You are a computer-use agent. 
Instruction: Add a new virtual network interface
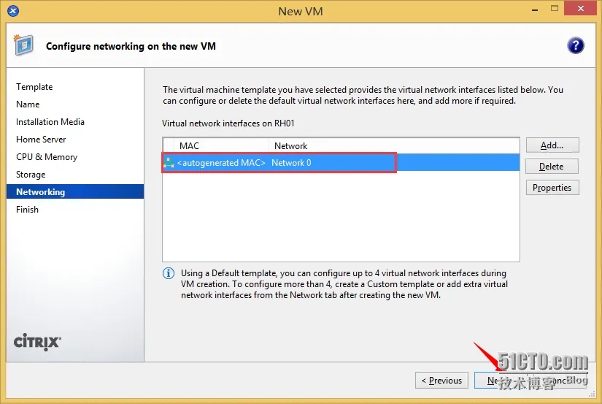click(x=552, y=145)
